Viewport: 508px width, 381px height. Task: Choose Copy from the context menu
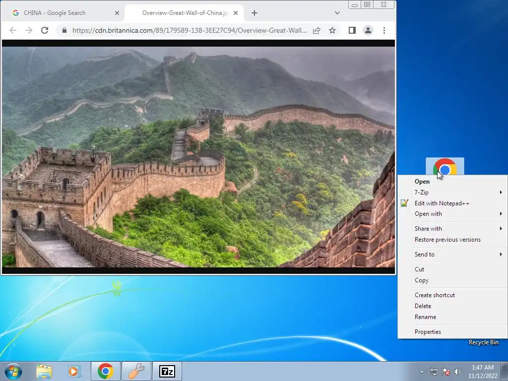click(452, 280)
